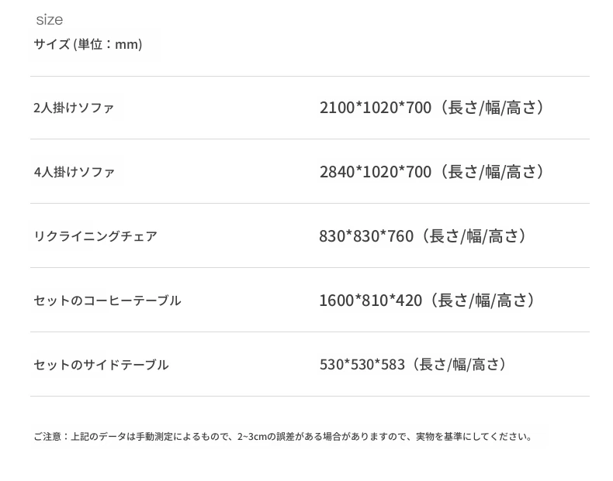Click the "size" heading text

click(49, 19)
